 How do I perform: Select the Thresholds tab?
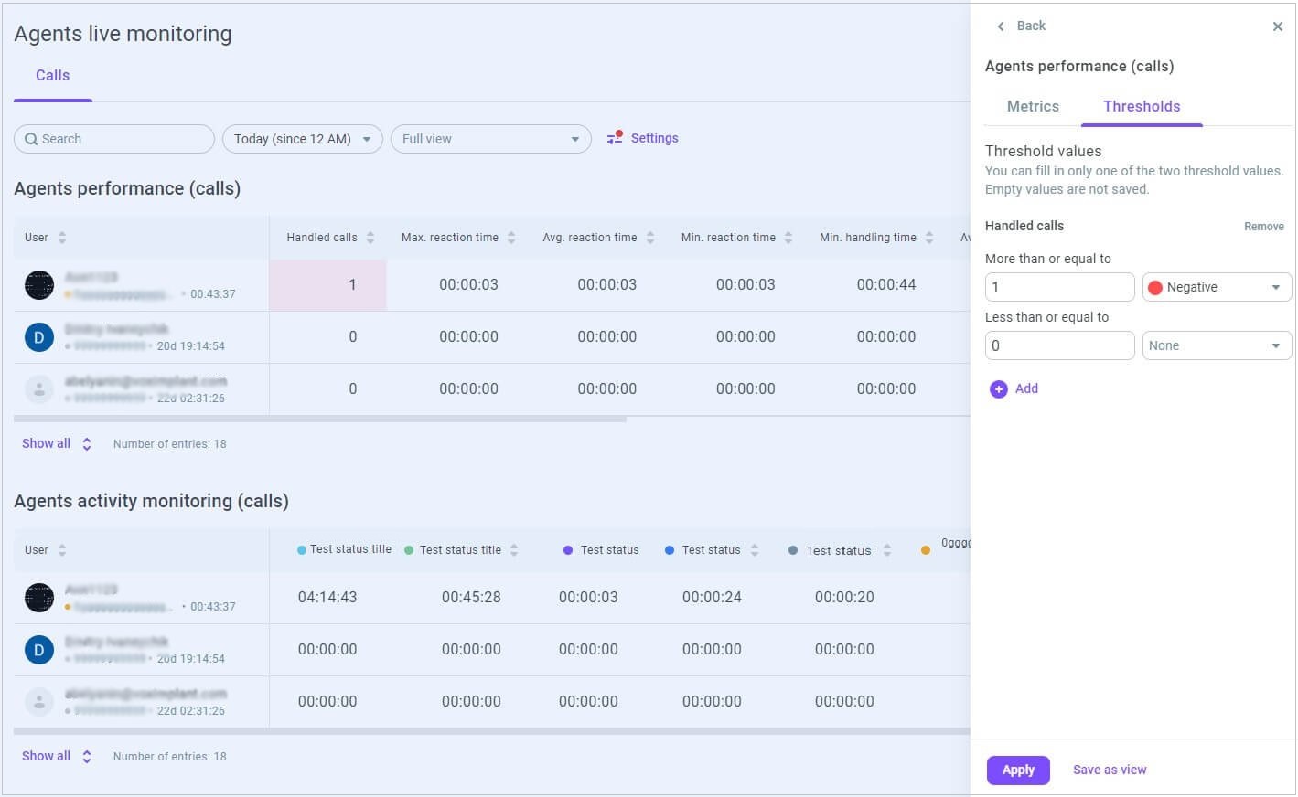coord(1142,107)
